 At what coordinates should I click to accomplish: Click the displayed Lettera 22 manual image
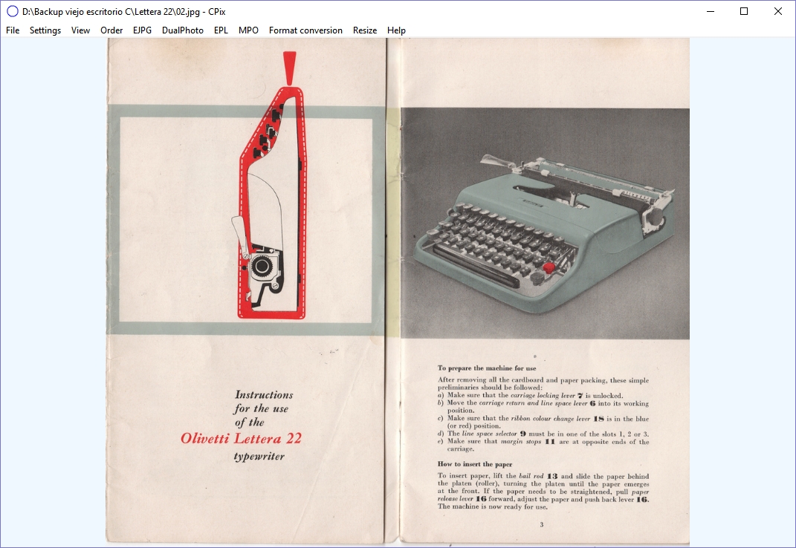(398, 293)
